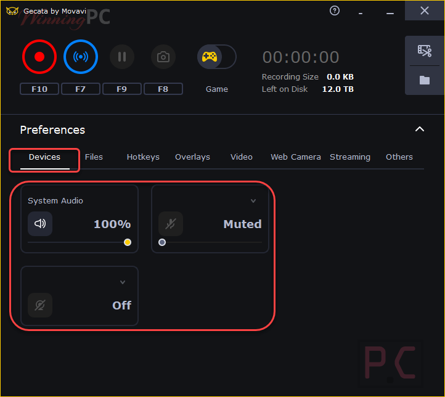Click the Preferences heading
This screenshot has width=445, height=397.
click(52, 130)
